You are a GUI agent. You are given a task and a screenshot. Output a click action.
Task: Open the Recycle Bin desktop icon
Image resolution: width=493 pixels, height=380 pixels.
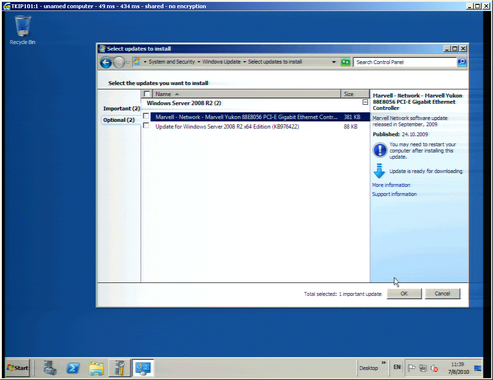click(x=22, y=30)
